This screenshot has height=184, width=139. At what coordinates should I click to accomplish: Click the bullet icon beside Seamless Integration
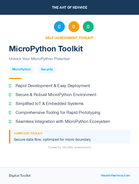click(x=10, y=121)
